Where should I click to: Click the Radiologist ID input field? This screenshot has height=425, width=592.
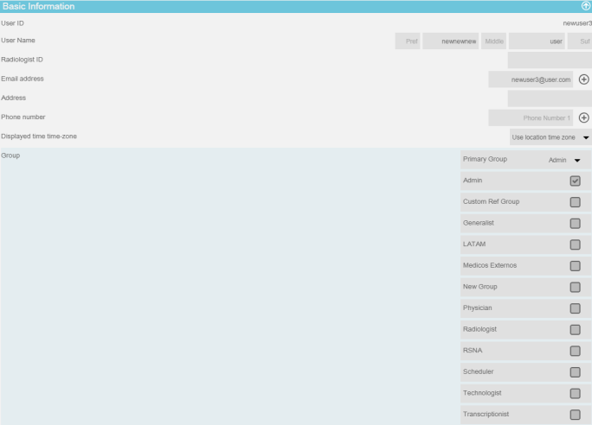(549, 60)
